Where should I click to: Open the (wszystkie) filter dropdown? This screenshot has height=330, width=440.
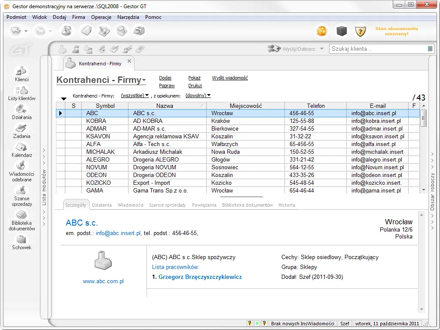coord(134,96)
